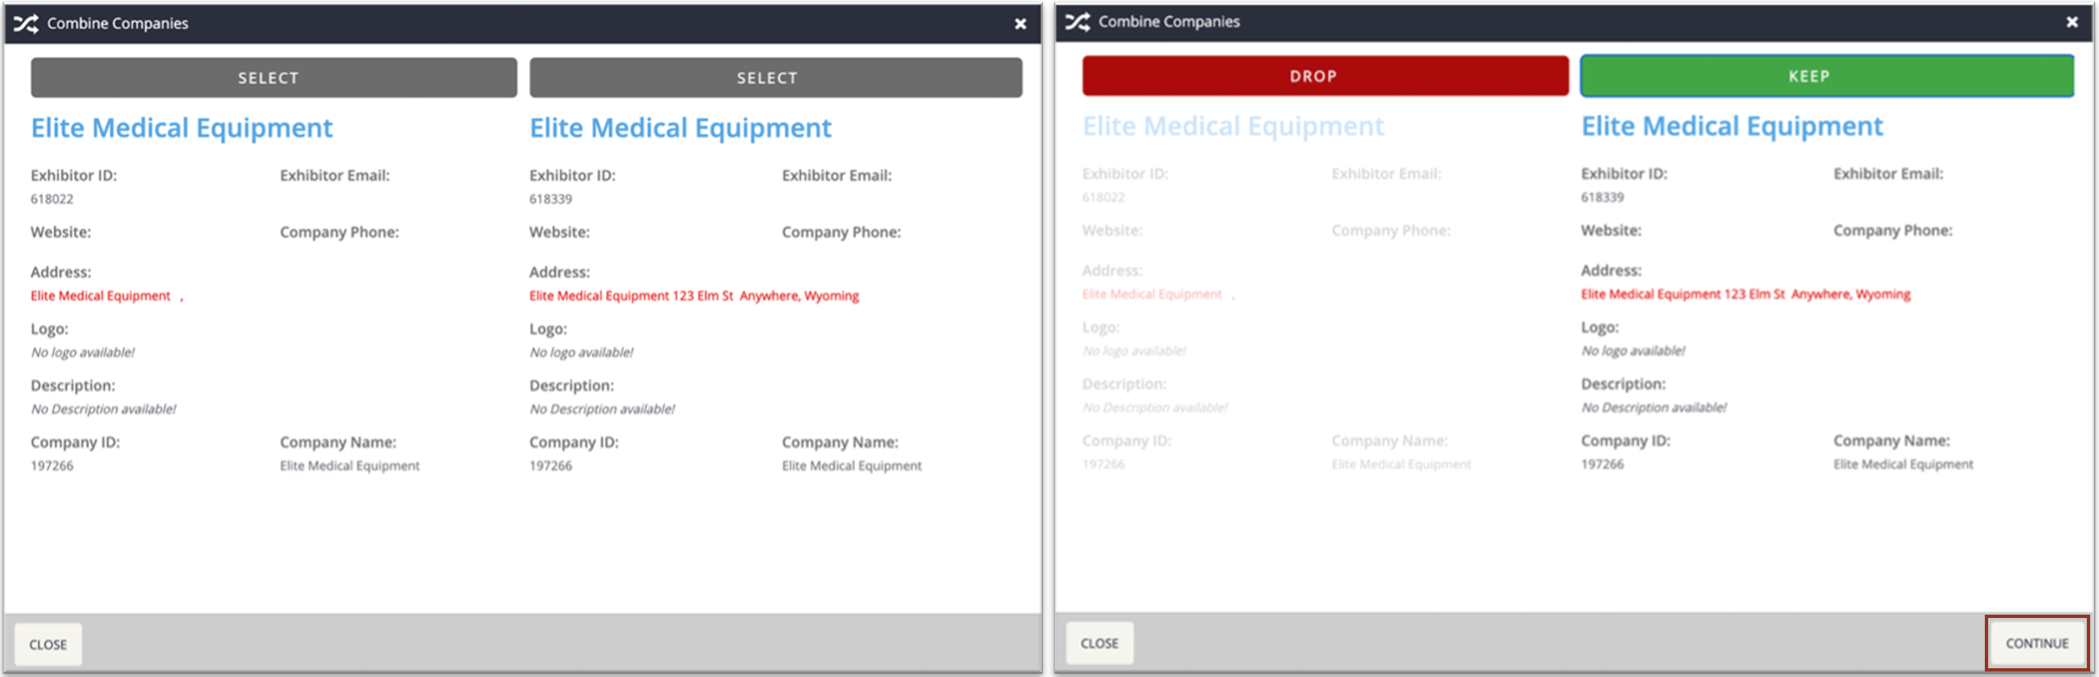Image resolution: width=2099 pixels, height=677 pixels.
Task: Select company ID 197266 for exhibitor 618022 in left dialog
Action: point(52,466)
